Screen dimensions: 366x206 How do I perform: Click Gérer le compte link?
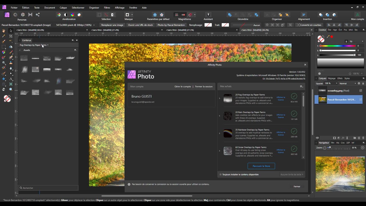click(183, 86)
